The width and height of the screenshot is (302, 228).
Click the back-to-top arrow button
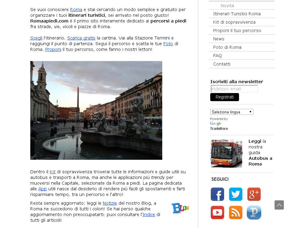pos(279,205)
